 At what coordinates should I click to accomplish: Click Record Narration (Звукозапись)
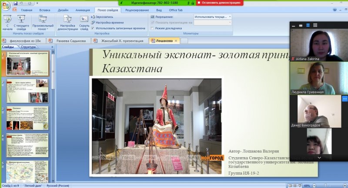(x=102, y=17)
